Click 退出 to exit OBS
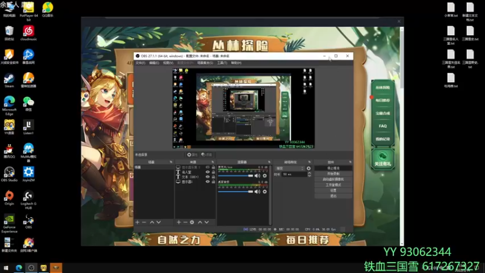 pyautogui.click(x=333, y=196)
